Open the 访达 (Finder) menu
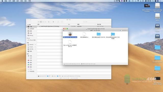Screen dimensions: 163x92 (x=6, y=1)
